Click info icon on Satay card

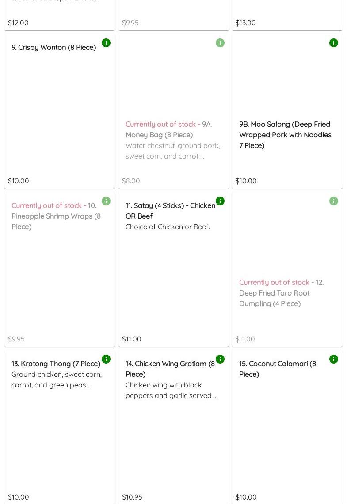[220, 201]
